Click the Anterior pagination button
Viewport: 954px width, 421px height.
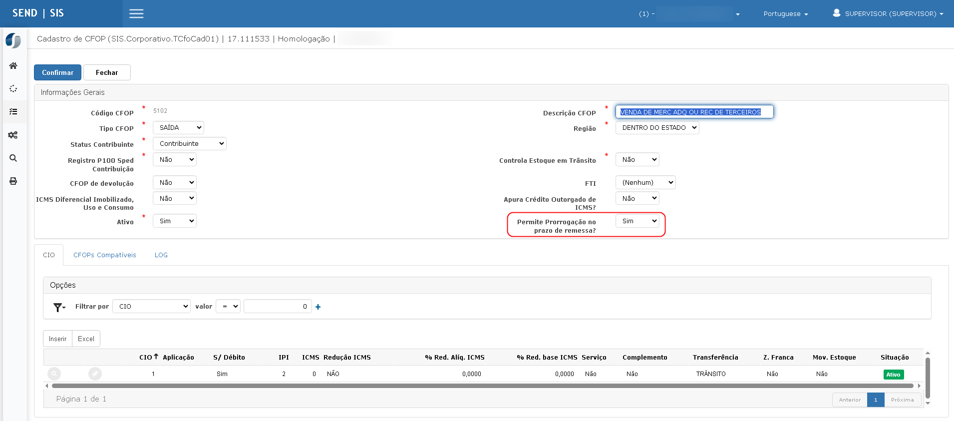click(x=850, y=400)
